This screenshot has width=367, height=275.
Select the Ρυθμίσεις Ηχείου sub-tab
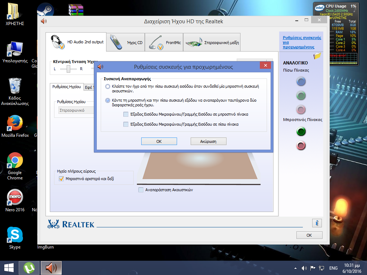click(x=66, y=87)
